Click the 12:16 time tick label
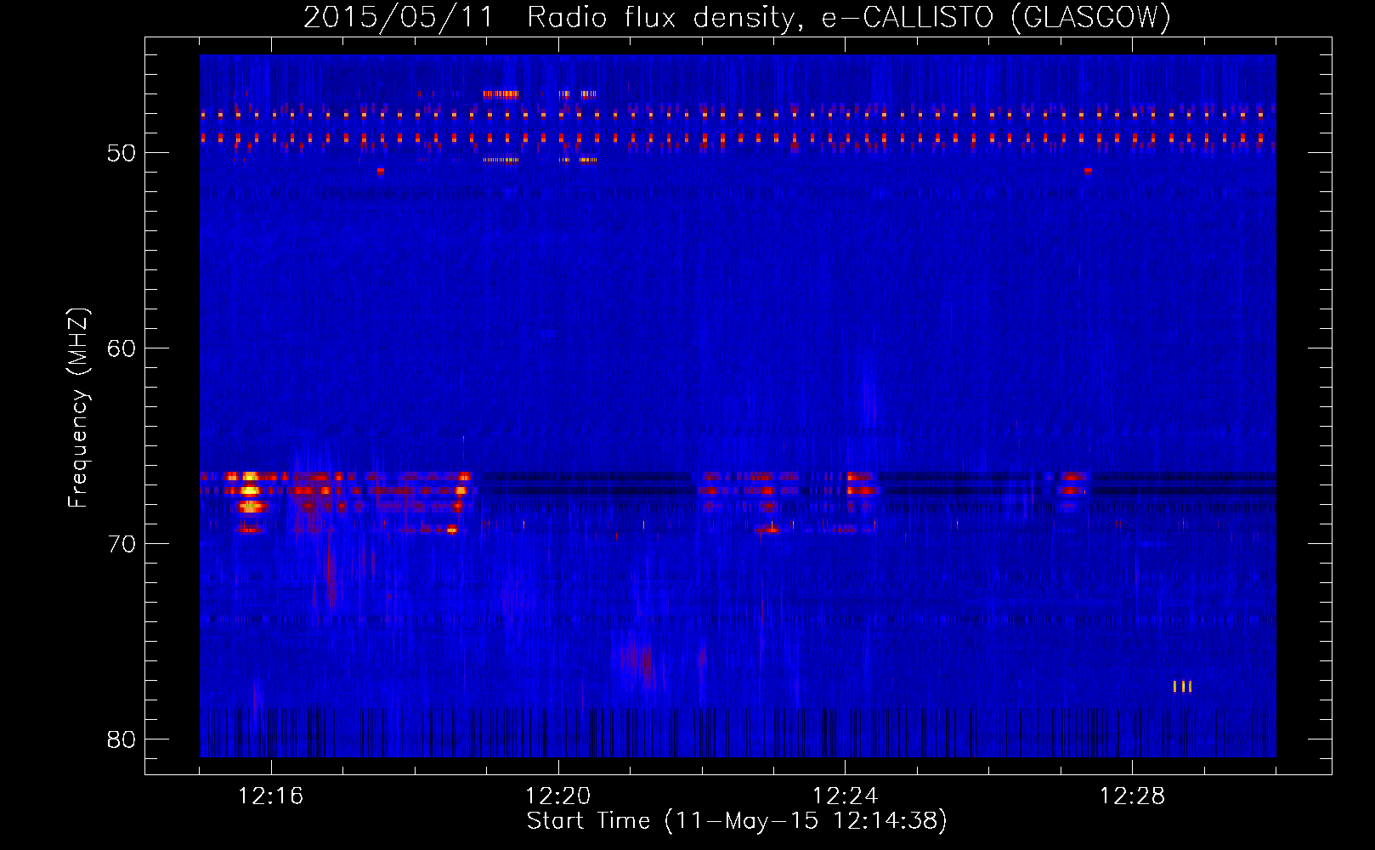Image resolution: width=1375 pixels, height=850 pixels. click(271, 796)
